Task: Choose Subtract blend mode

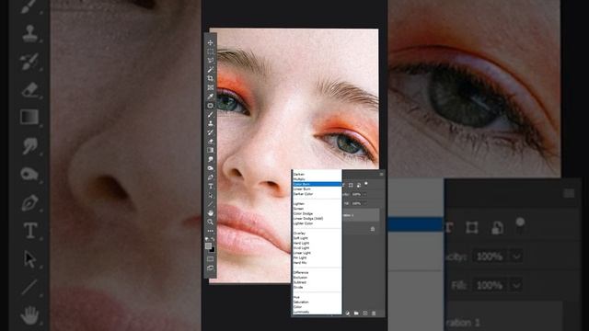Action: [x=299, y=282]
